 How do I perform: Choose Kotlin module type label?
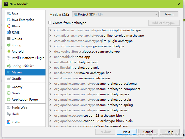click(x=16, y=122)
